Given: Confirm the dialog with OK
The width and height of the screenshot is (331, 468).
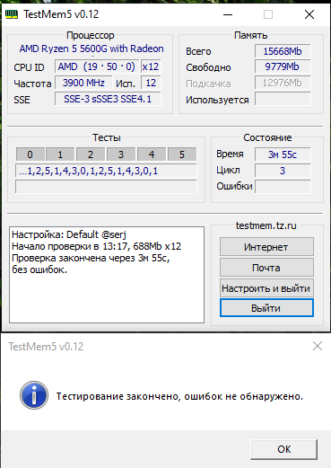Looking at the screenshot, I should coord(283,449).
